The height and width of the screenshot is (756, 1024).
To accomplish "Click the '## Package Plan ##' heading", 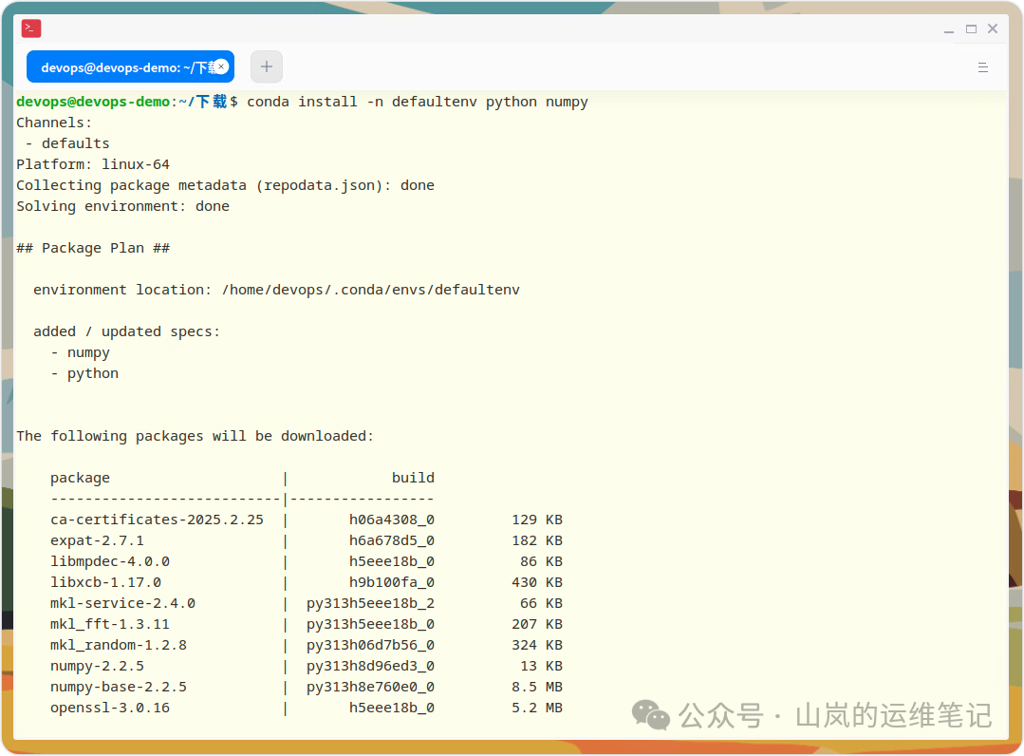I will point(92,247).
